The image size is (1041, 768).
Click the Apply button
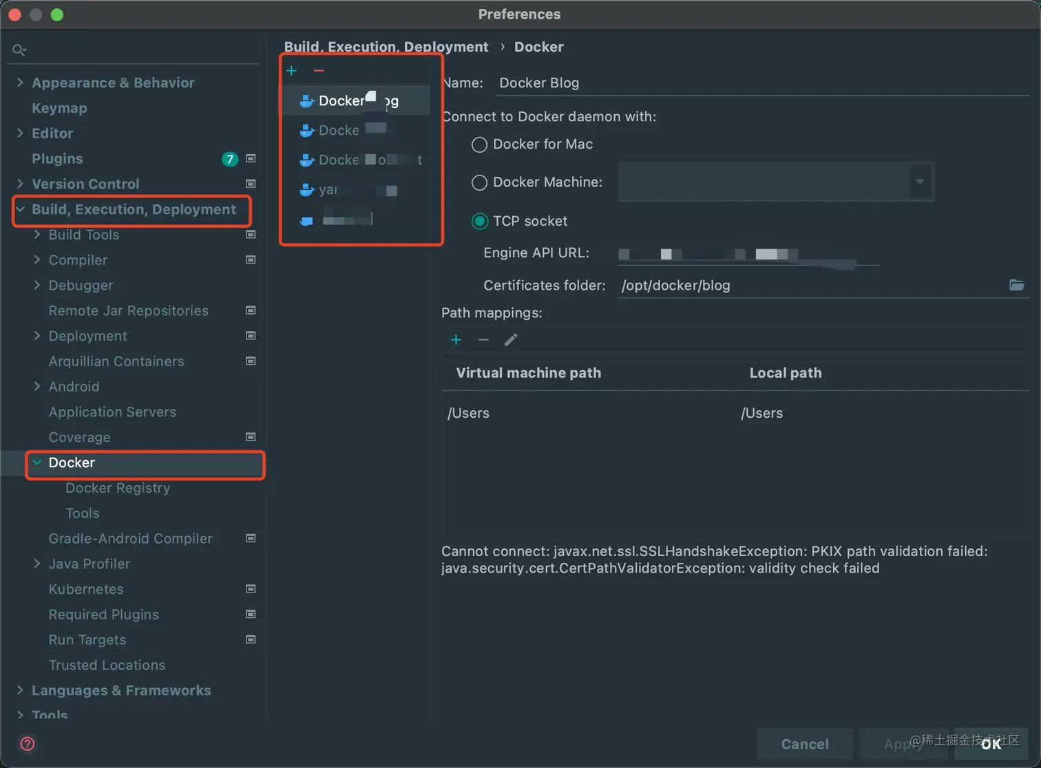pos(903,744)
